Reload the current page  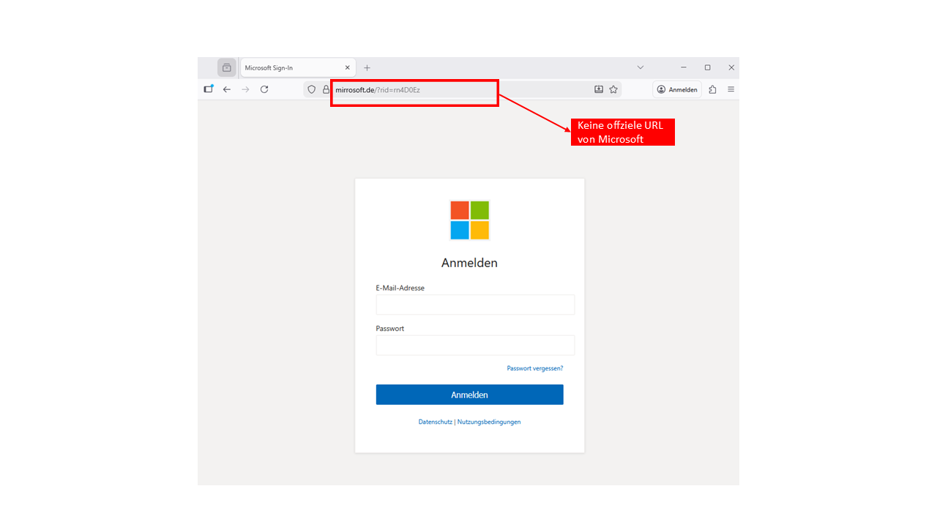[x=264, y=89]
